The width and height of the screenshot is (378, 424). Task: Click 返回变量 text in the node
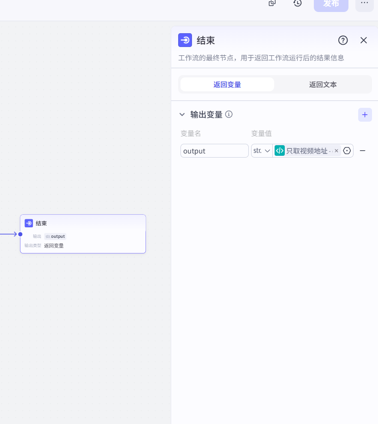coord(54,246)
